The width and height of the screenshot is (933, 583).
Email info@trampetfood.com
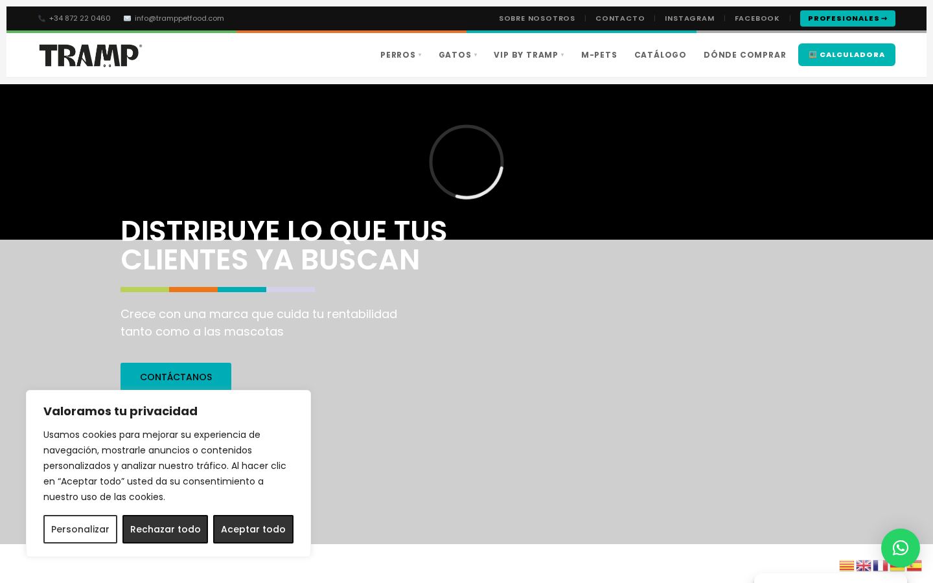click(x=179, y=18)
